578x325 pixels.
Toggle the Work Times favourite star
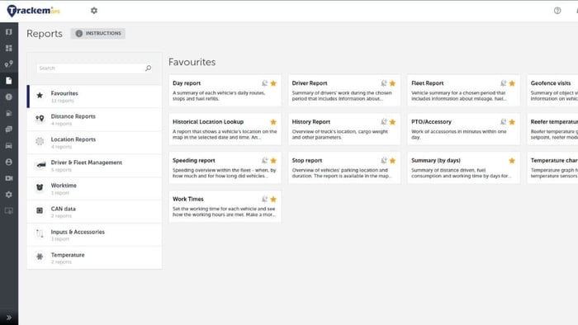(273, 199)
